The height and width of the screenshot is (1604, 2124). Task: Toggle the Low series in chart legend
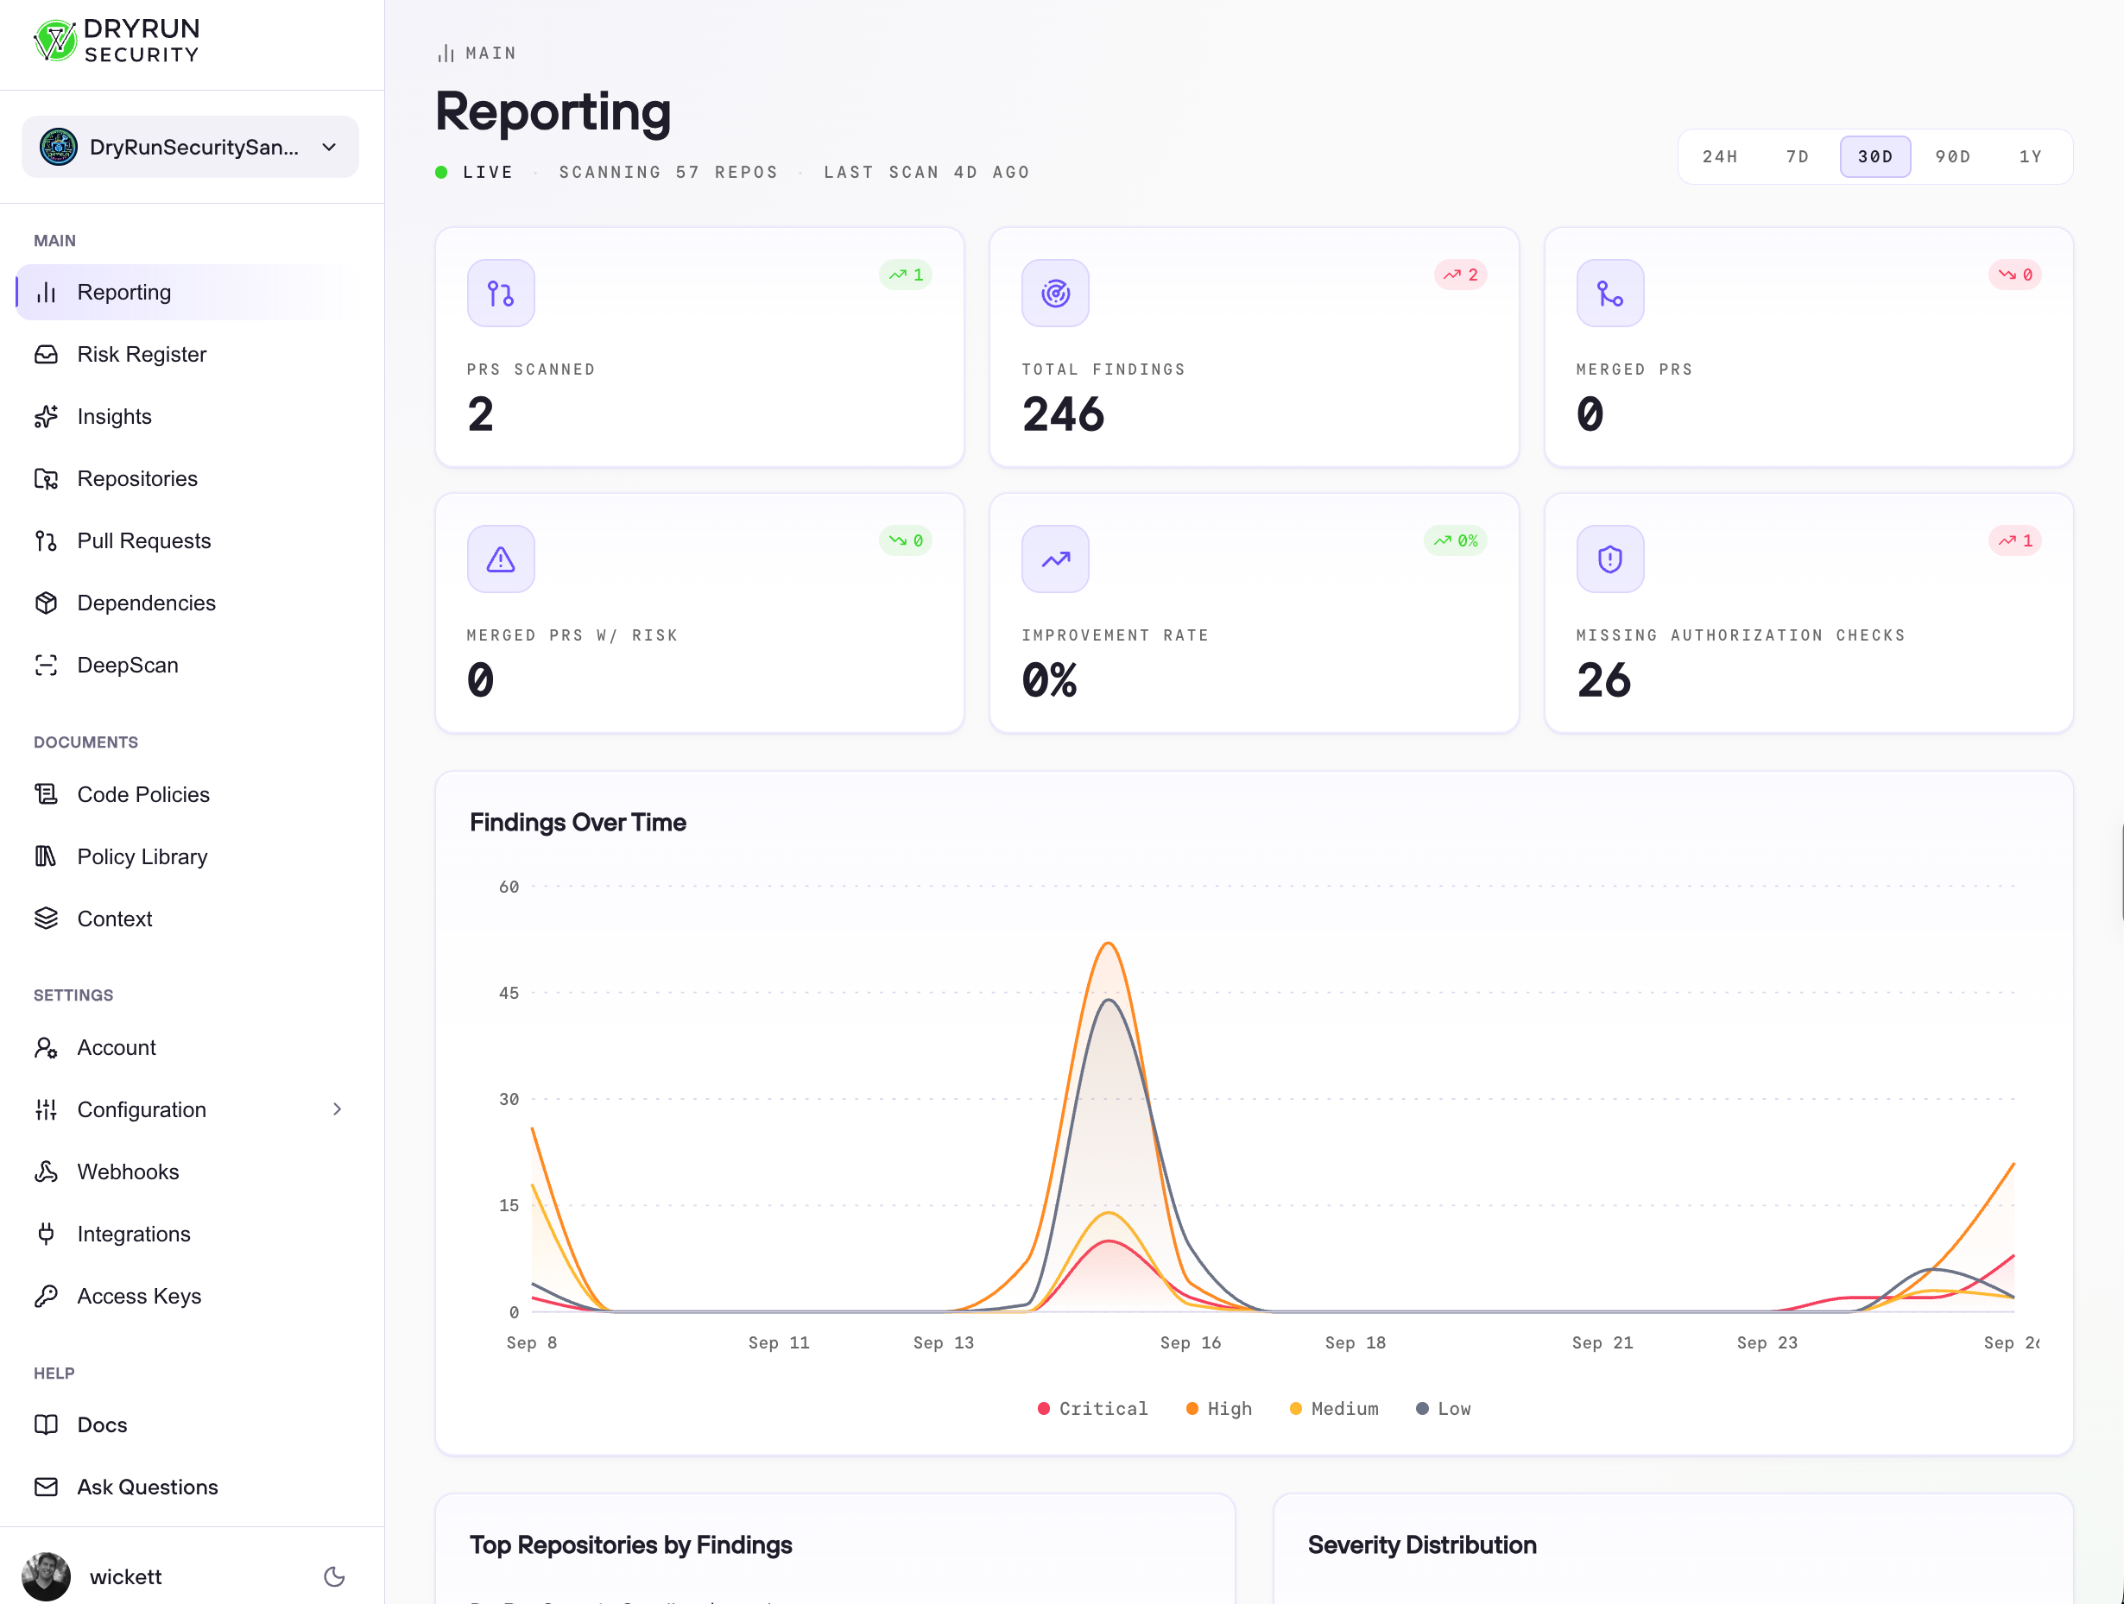[1444, 1408]
